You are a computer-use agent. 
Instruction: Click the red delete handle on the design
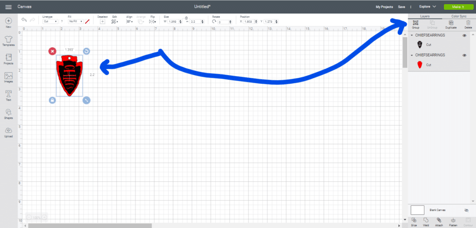coord(52,51)
